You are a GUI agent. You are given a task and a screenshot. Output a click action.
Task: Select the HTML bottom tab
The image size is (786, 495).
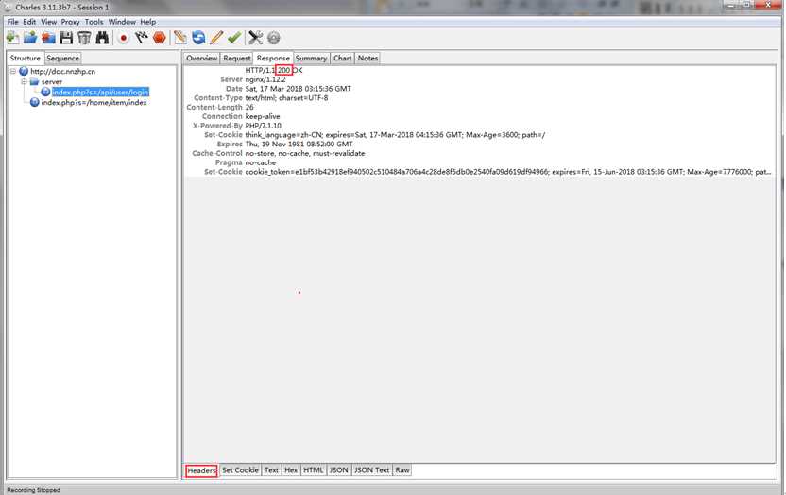[314, 470]
